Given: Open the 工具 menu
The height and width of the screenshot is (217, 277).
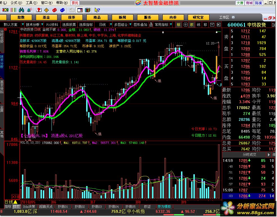Looking at the screenshot, I should click(32, 3).
